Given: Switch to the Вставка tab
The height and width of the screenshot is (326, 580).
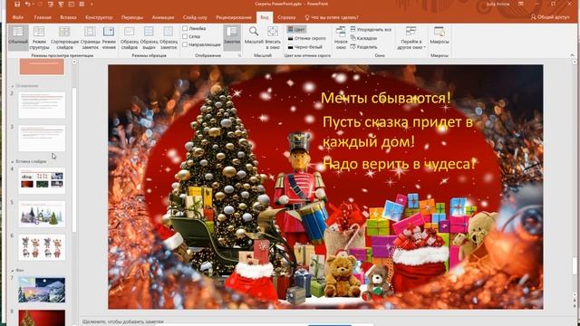Looking at the screenshot, I should point(68,17).
